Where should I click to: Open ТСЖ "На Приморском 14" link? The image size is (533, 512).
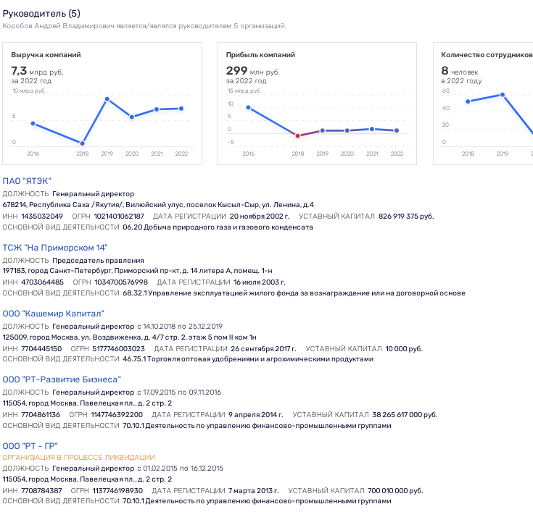coord(55,248)
